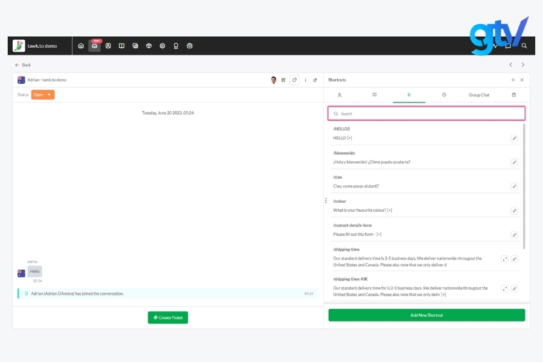Click Add New Shortcut button

427,315
